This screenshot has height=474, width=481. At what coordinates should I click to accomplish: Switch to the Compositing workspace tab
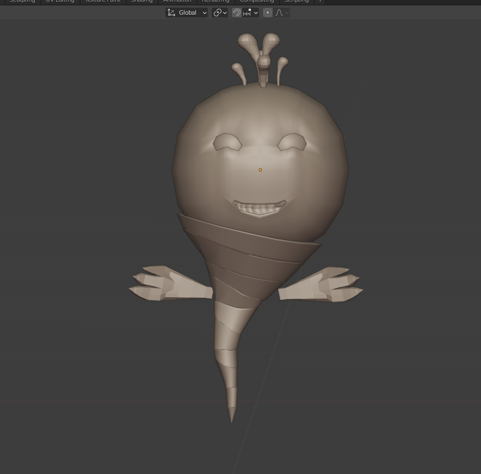pyautogui.click(x=257, y=1)
